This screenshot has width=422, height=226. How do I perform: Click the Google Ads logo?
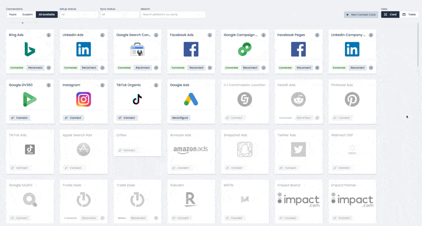[x=191, y=99]
